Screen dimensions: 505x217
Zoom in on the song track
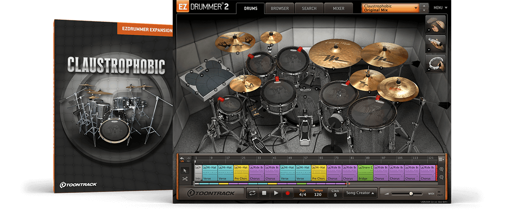(441, 170)
